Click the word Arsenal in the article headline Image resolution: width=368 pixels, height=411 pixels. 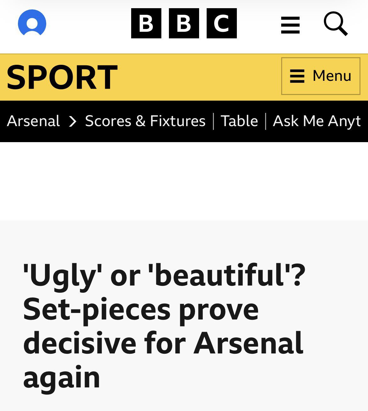pyautogui.click(x=248, y=343)
